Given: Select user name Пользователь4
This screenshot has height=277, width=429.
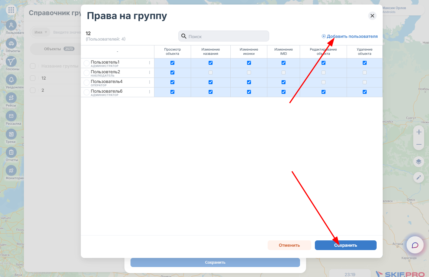Looking at the screenshot, I should click(107, 81).
